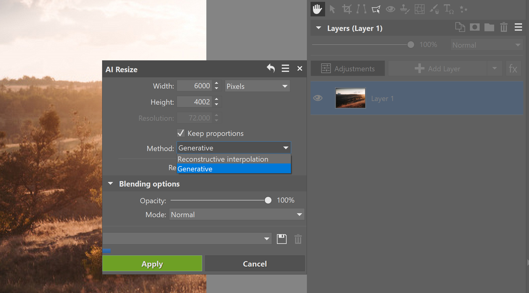The image size is (529, 293).
Task: Select the Crop tool
Action: [347, 9]
